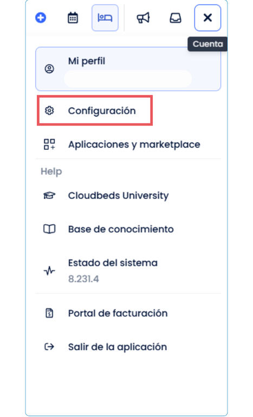Open the inbox tray icon
This screenshot has height=417, width=253.
pos(176,18)
